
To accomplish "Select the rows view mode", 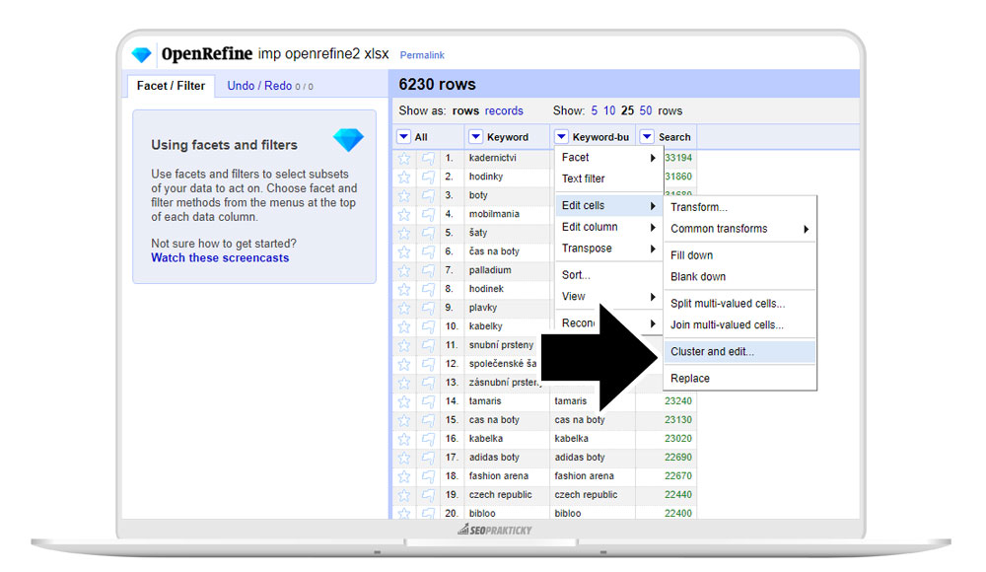I will tap(465, 110).
